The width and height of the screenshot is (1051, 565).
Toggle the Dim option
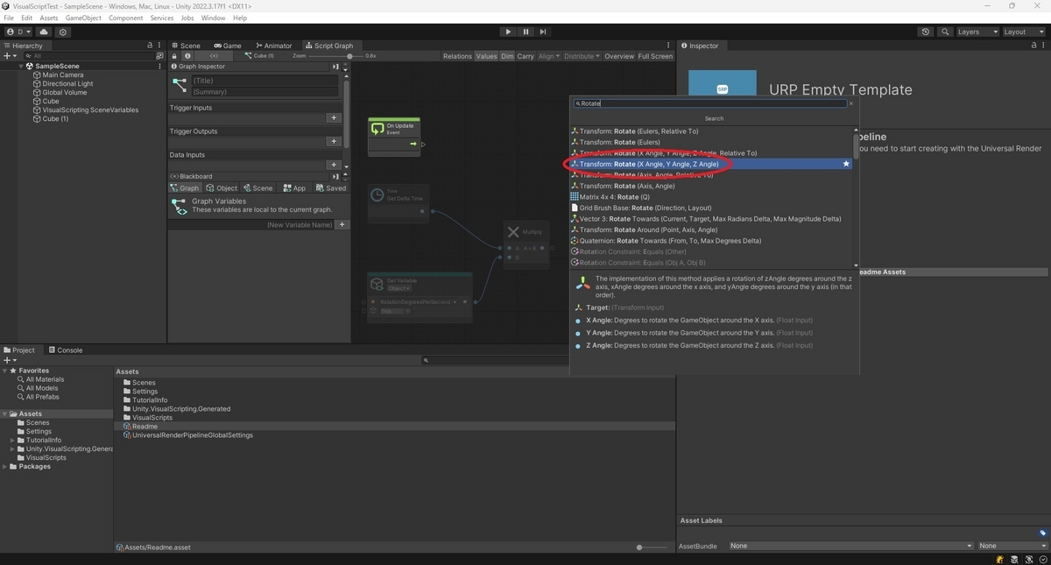pyautogui.click(x=507, y=56)
